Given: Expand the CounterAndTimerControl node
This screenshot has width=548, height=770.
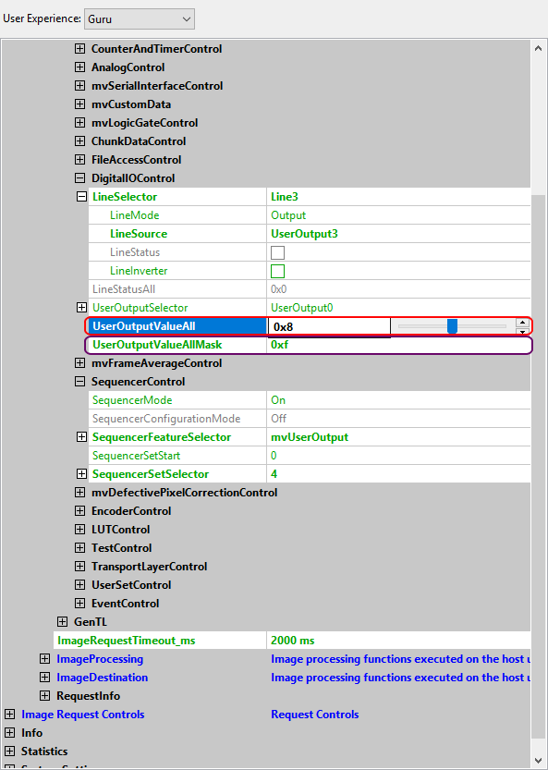Looking at the screenshot, I should [x=79, y=49].
